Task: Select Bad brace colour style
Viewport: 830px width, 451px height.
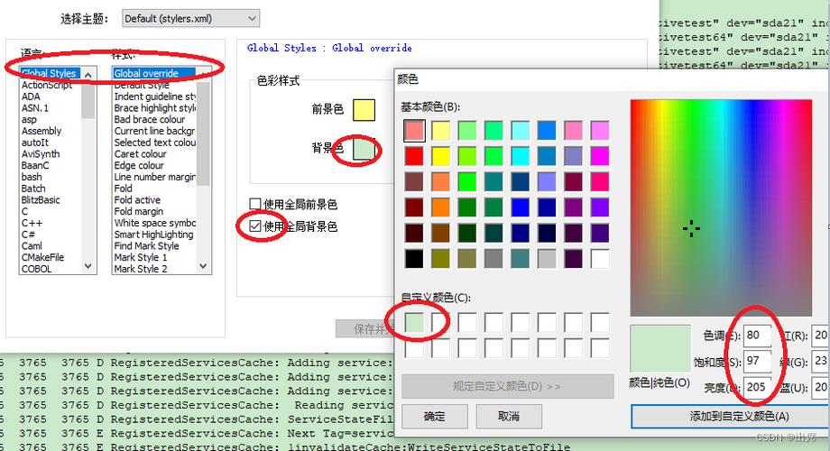Action: pos(150,119)
